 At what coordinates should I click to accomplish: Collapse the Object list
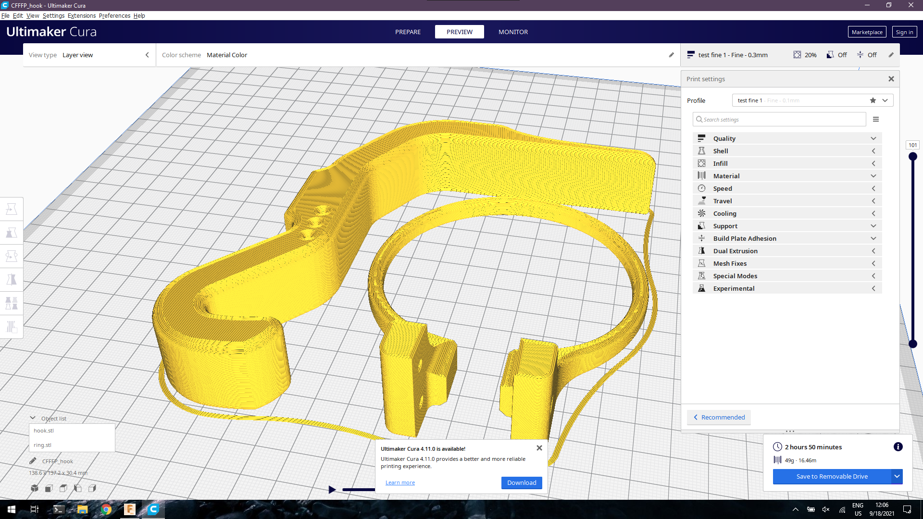tap(33, 418)
